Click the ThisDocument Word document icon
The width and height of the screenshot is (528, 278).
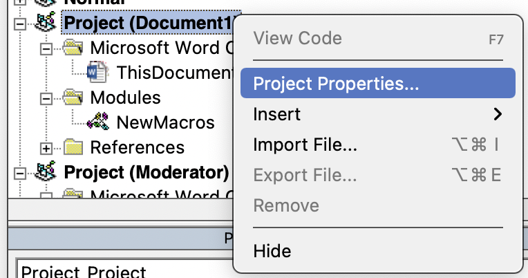click(x=97, y=72)
